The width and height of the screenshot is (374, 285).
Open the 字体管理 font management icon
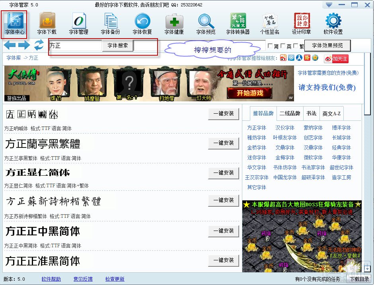tap(79, 21)
